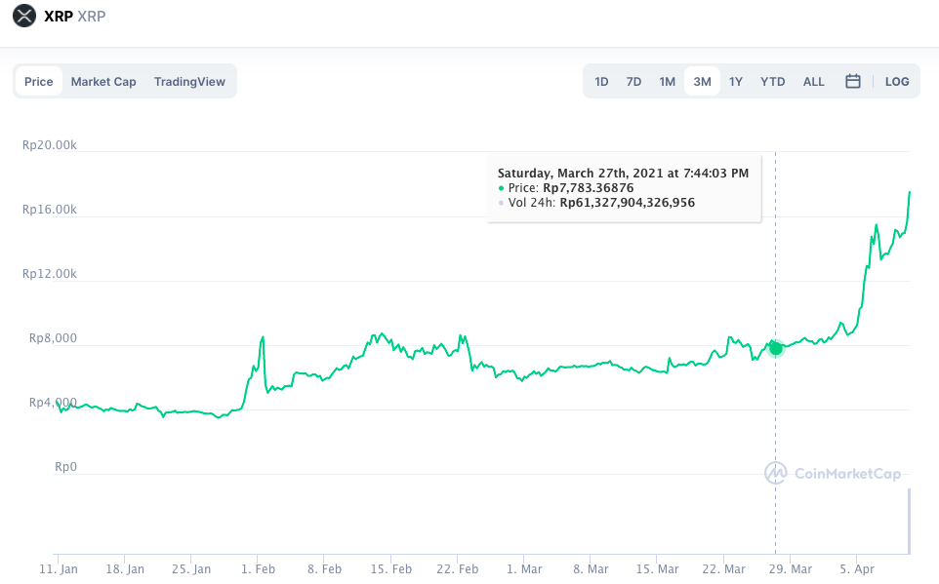Select the 3M time range
The width and height of the screenshot is (939, 584).
pos(702,82)
